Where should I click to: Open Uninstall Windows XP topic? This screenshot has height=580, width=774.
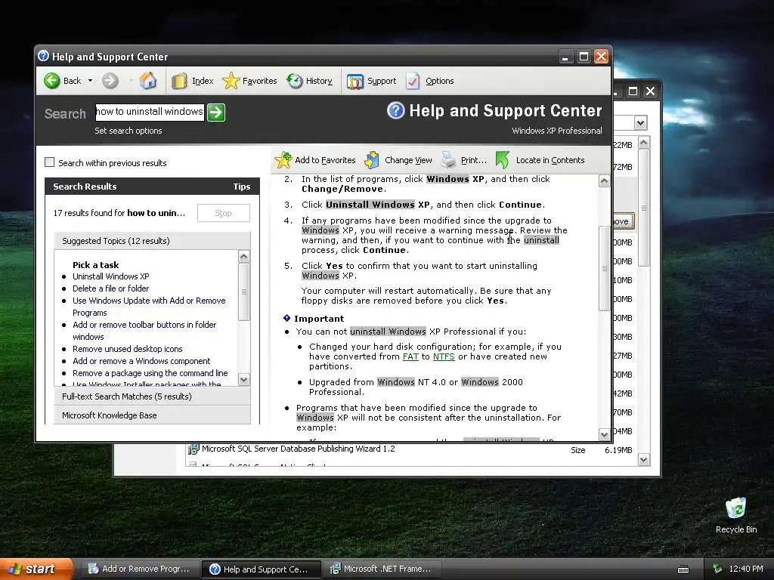pyautogui.click(x=110, y=276)
